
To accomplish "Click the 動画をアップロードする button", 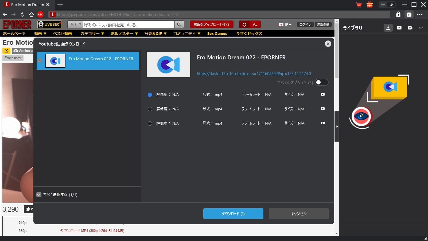I will point(211,24).
